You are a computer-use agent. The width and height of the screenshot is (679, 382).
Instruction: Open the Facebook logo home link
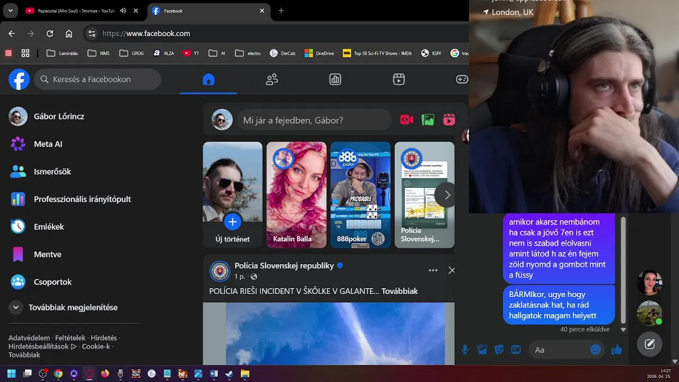tap(19, 80)
